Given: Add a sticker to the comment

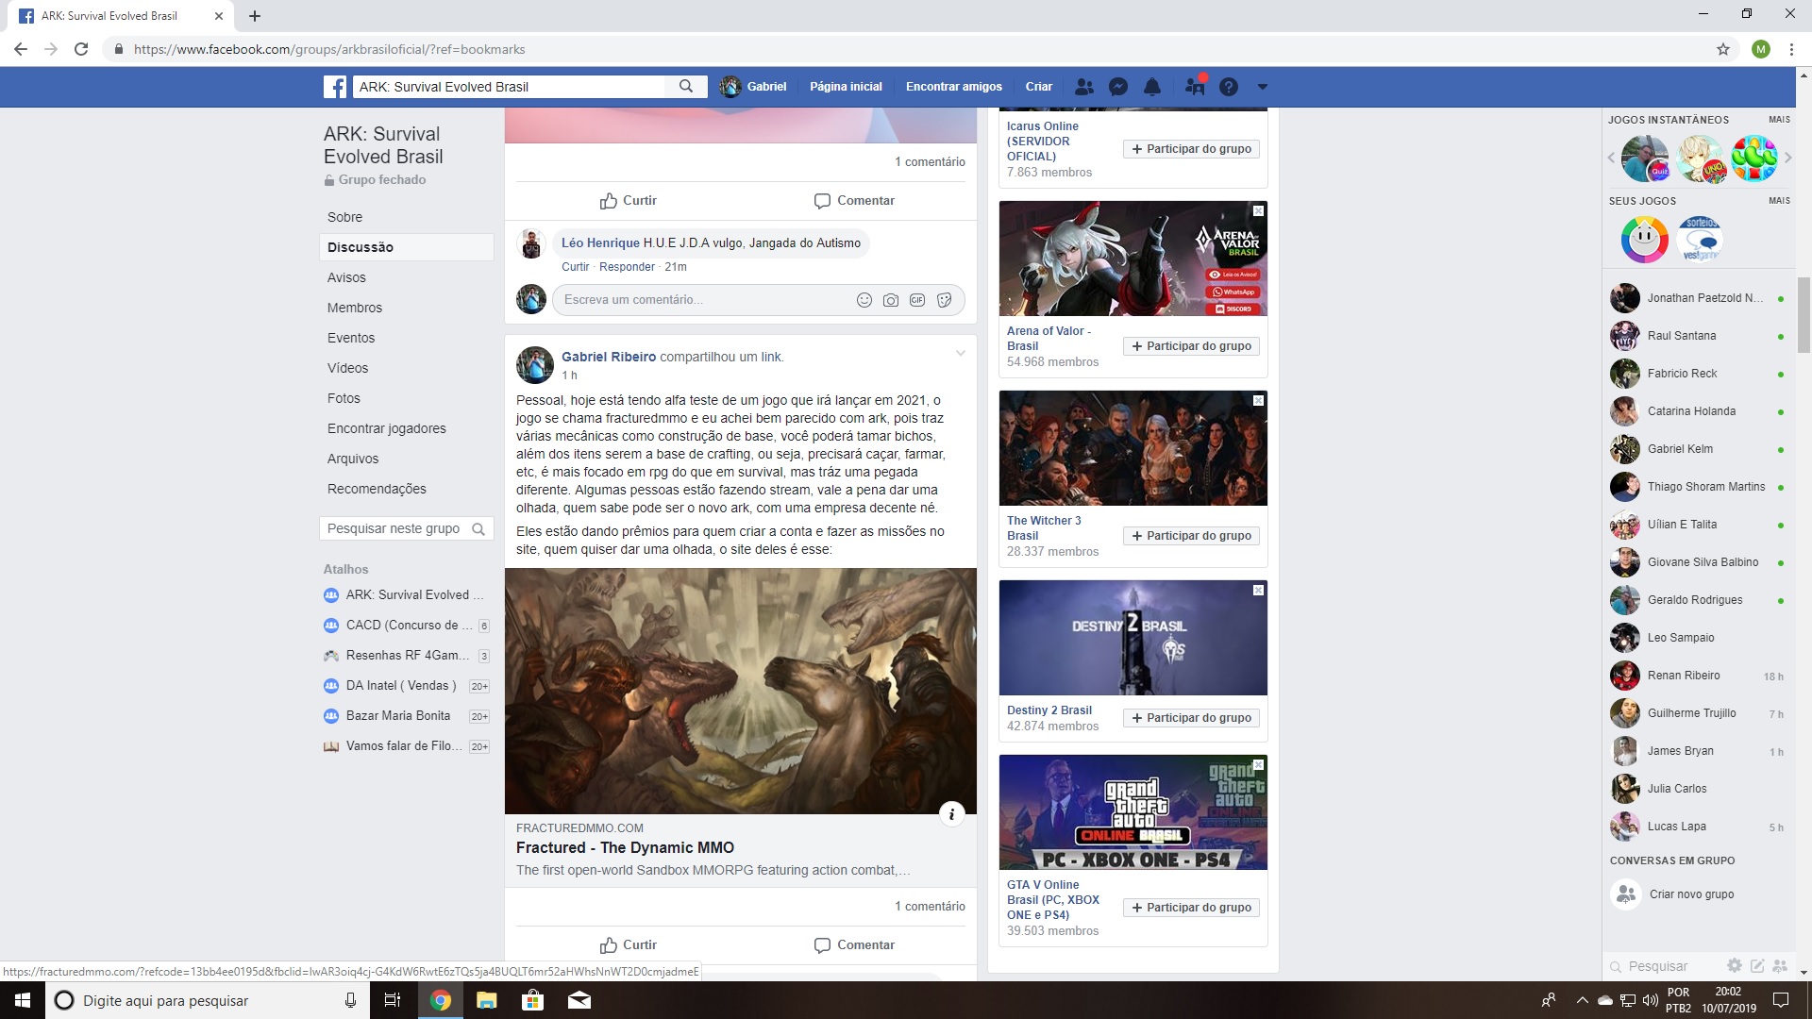Looking at the screenshot, I should coord(944,300).
